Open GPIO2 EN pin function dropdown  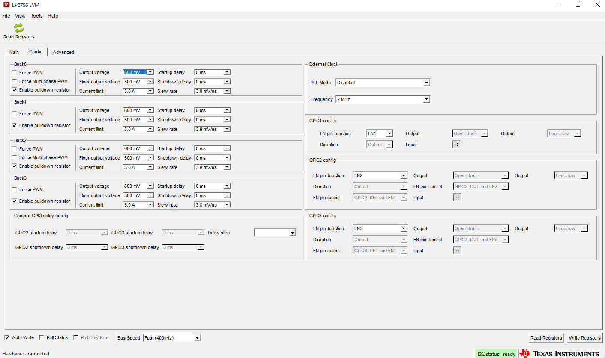[x=380, y=175]
